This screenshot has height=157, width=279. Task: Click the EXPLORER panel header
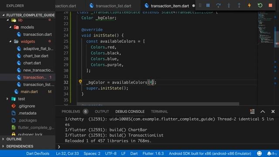click(x=15, y=6)
